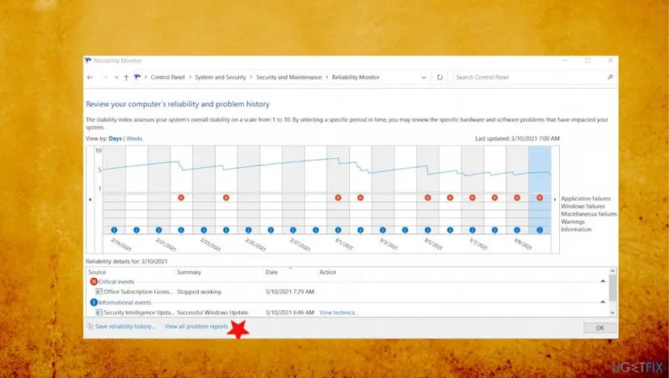View the chart by Days
Image resolution: width=669 pixels, height=378 pixels.
pyautogui.click(x=116, y=139)
